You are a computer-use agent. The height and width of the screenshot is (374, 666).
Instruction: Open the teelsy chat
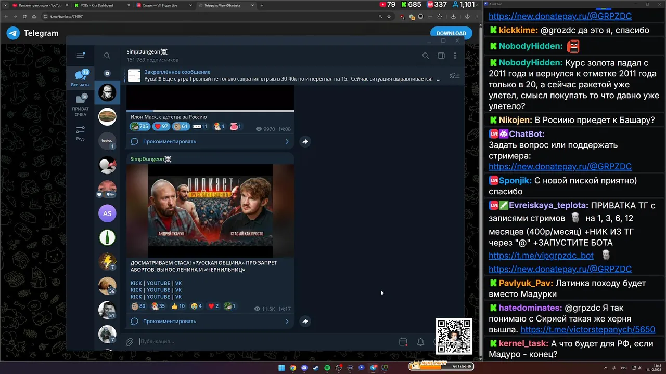pyautogui.click(x=107, y=141)
